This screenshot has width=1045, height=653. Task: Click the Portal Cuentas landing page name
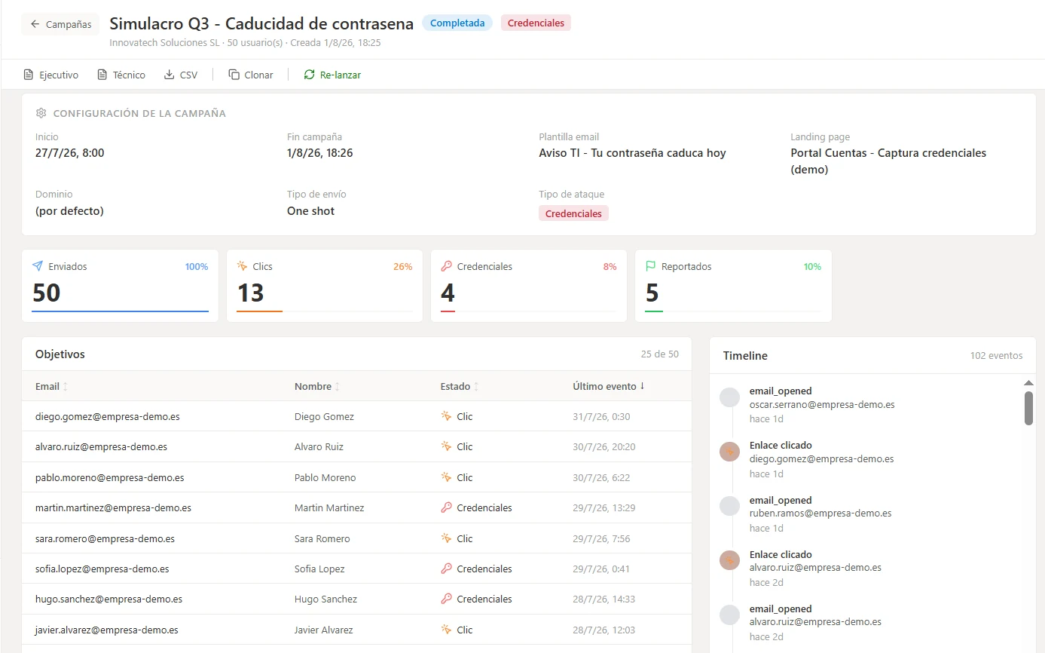[888, 161]
